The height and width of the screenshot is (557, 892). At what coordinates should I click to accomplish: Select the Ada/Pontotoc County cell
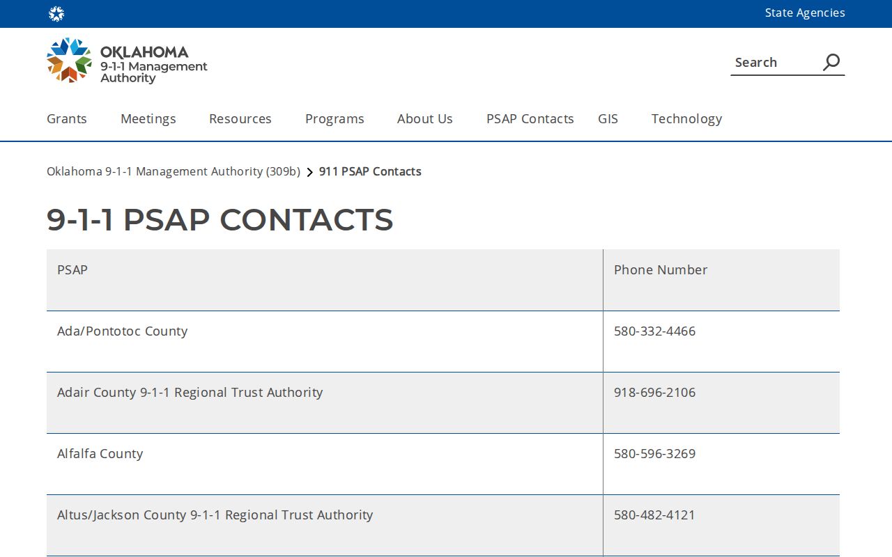325,341
